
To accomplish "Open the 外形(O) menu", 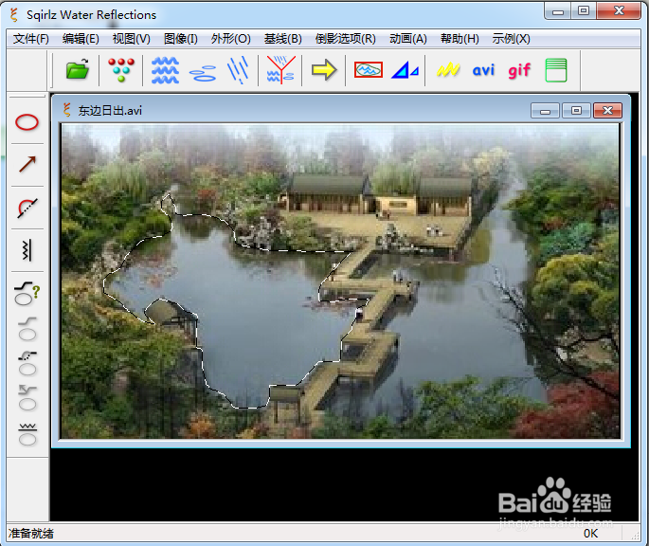I will pyautogui.click(x=231, y=39).
